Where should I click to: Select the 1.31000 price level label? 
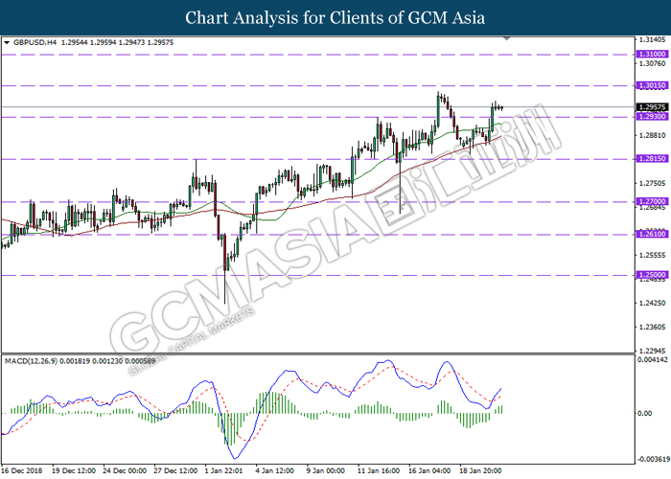[652, 54]
